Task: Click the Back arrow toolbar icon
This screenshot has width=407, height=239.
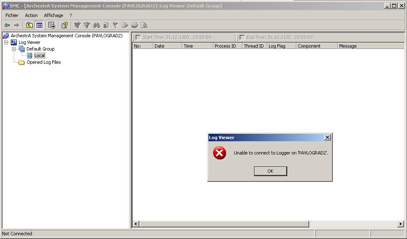Action: 7,25
